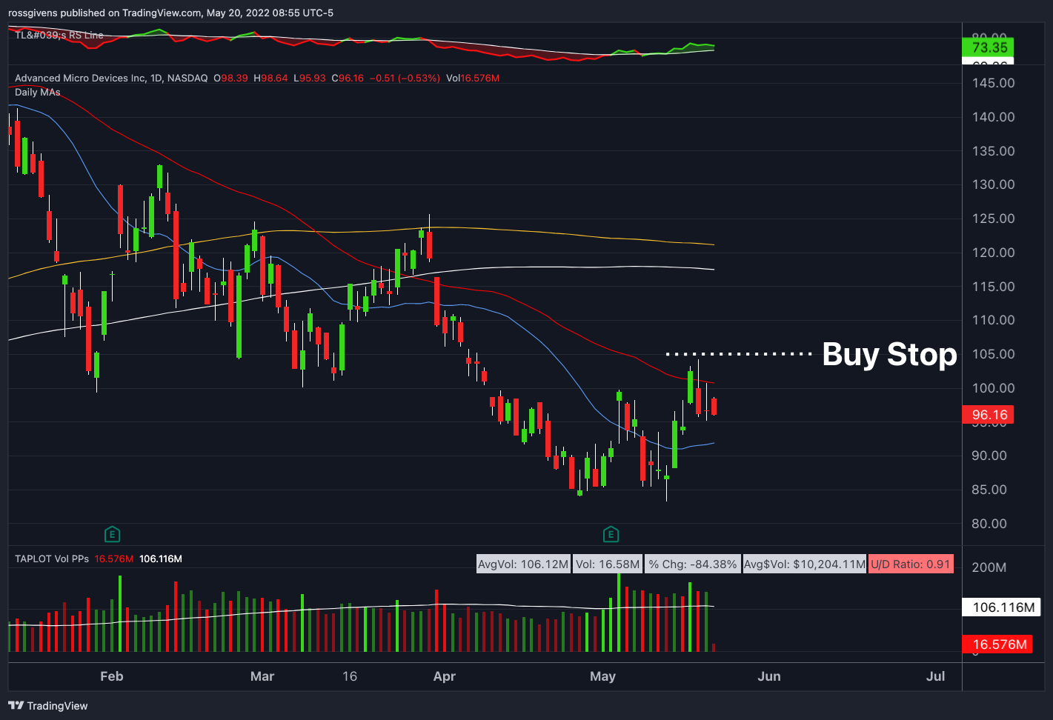Click the Apr label on time axis
This screenshot has height=720, width=1053.
point(445,676)
